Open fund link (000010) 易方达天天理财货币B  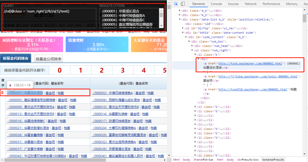115,107
